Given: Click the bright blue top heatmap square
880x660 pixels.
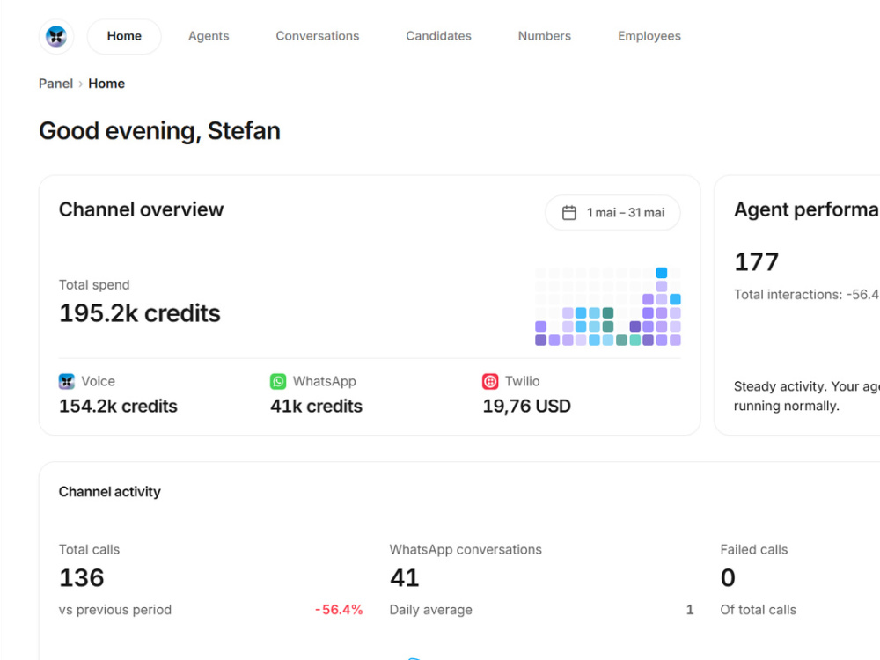Looking at the screenshot, I should [662, 273].
